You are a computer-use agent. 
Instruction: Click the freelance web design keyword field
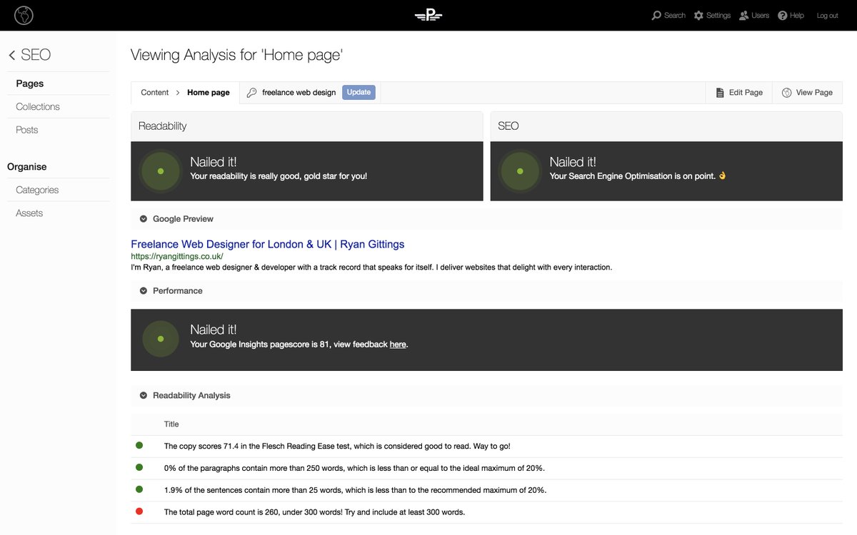(299, 92)
